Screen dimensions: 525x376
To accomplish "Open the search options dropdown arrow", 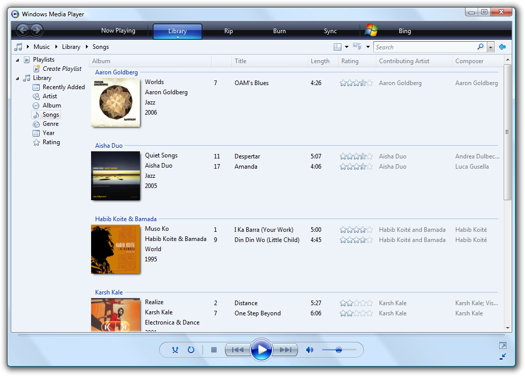I will tap(490, 47).
